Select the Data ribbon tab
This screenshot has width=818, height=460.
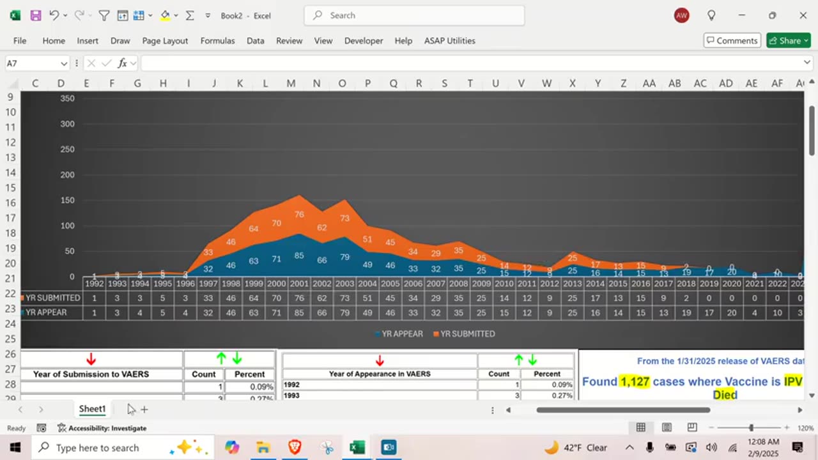[x=256, y=40]
